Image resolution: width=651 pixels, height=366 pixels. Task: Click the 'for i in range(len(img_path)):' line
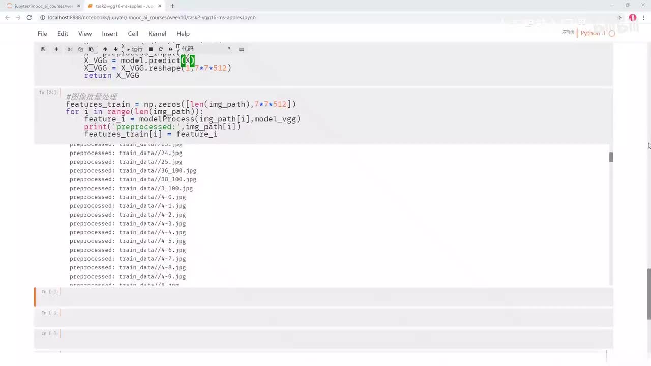coord(134,112)
